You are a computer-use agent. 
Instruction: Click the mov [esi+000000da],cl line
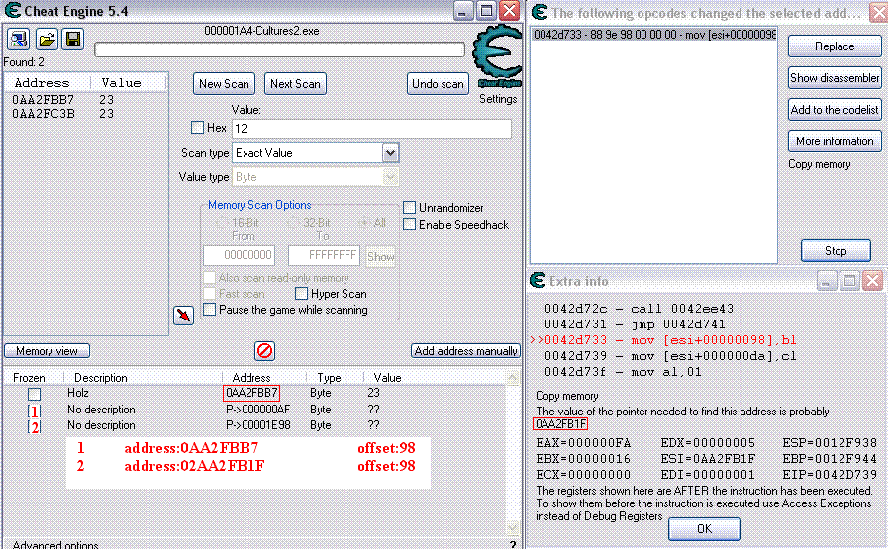[x=670, y=356]
